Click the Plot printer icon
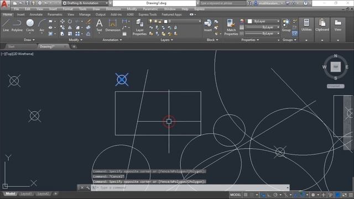Screen dimensions: 354x199 (x=40, y=3)
